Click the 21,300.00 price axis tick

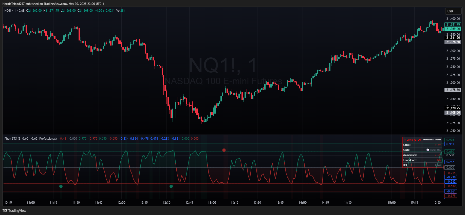point(453,51)
